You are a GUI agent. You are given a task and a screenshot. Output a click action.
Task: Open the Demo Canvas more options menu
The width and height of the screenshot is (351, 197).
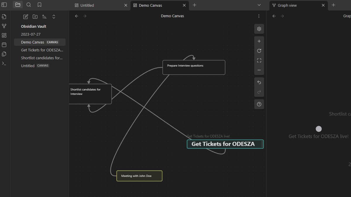coord(259,16)
